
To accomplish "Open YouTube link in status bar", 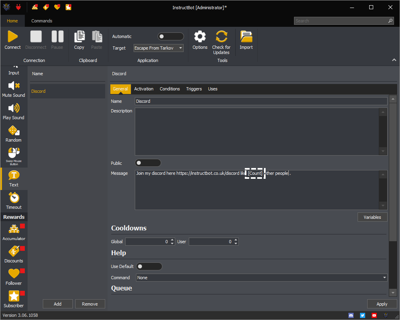I will [x=374, y=316].
